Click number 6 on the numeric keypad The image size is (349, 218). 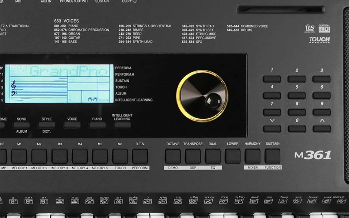coord(321,96)
